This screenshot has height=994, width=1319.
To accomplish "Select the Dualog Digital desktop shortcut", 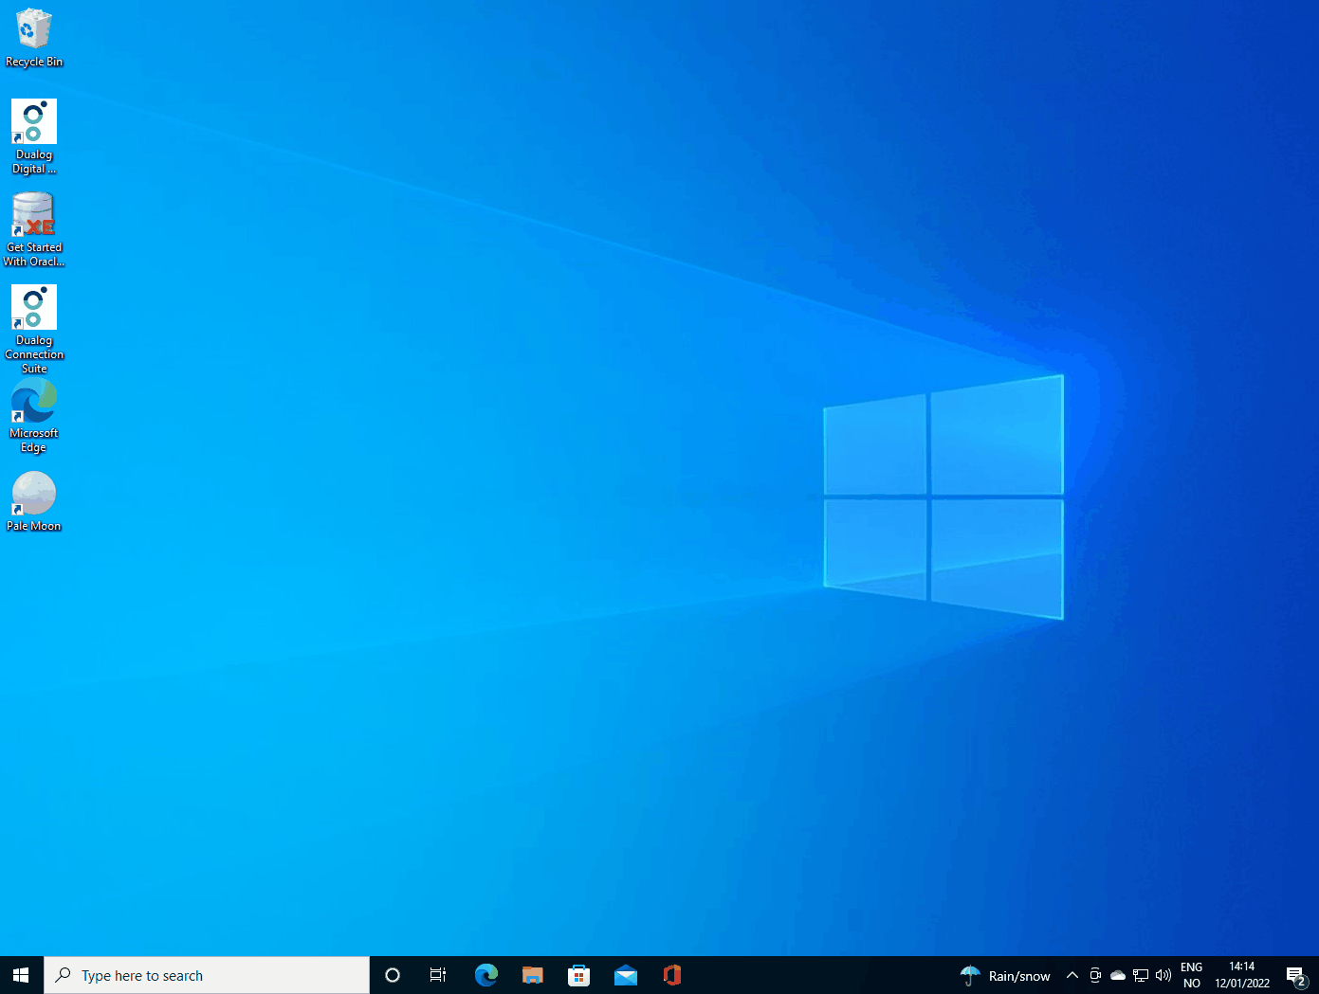I will tap(34, 137).
